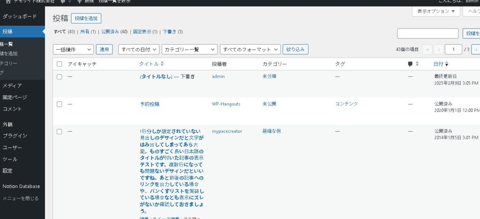
Task: Toggle the select-all checkbox in table header
Action: [x=60, y=64]
